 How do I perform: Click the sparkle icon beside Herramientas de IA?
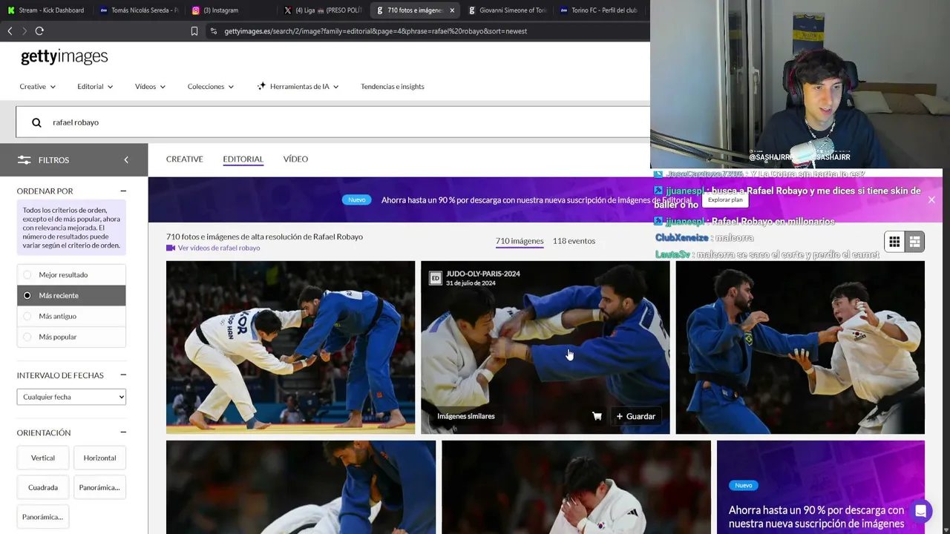click(261, 87)
